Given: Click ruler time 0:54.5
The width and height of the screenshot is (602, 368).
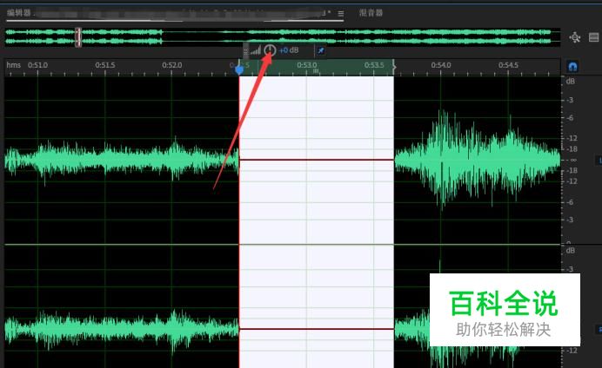Looking at the screenshot, I should 508,65.
